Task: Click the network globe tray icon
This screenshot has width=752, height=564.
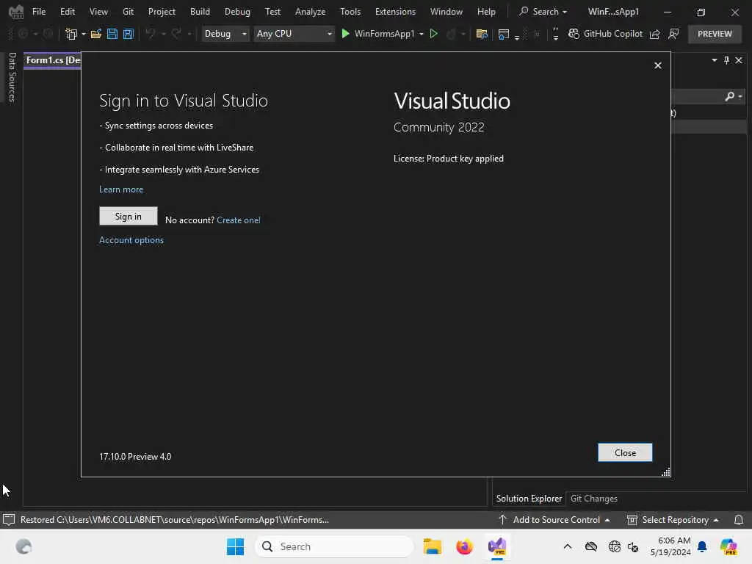Action: pos(614,546)
